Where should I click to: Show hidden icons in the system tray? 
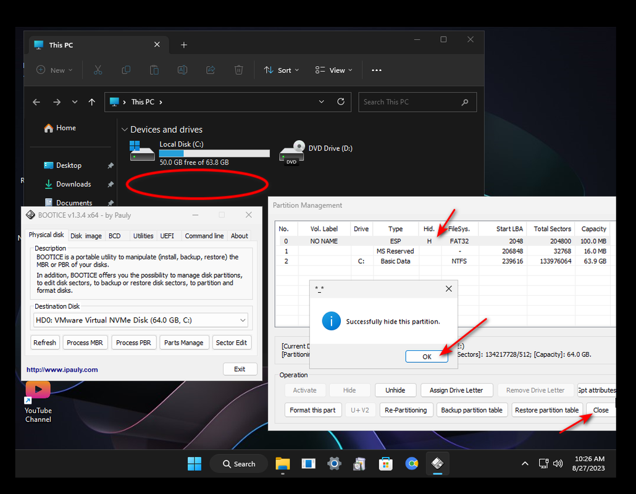point(525,464)
